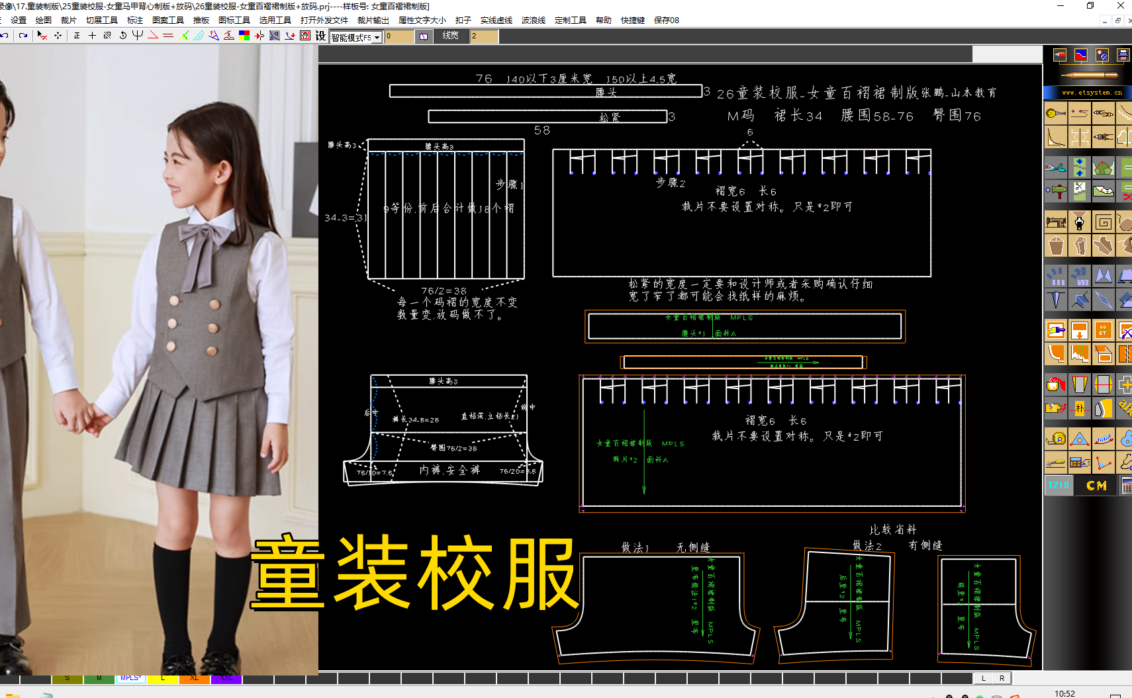Select the olive S size swatch
1132x698 pixels.
[x=67, y=679]
